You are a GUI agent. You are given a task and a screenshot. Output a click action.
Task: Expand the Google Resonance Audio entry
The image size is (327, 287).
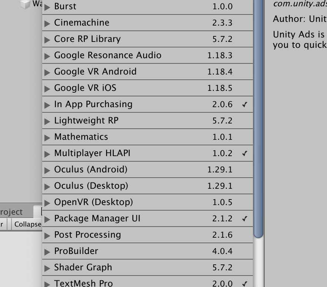click(47, 56)
